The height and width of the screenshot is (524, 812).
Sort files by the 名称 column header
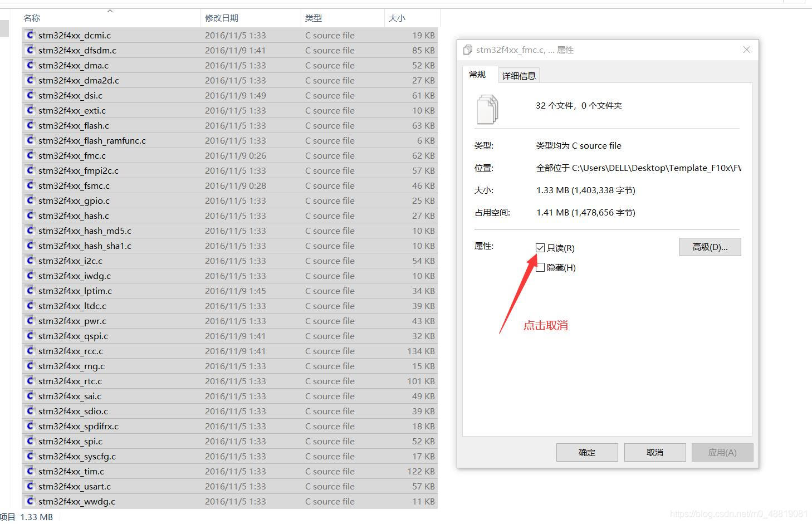click(x=32, y=18)
